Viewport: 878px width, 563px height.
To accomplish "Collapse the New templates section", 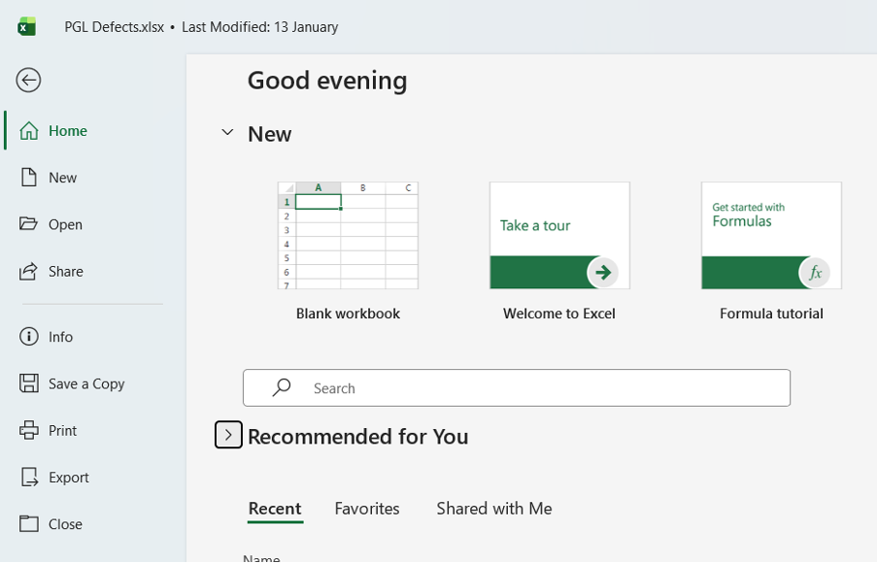I will [227, 133].
